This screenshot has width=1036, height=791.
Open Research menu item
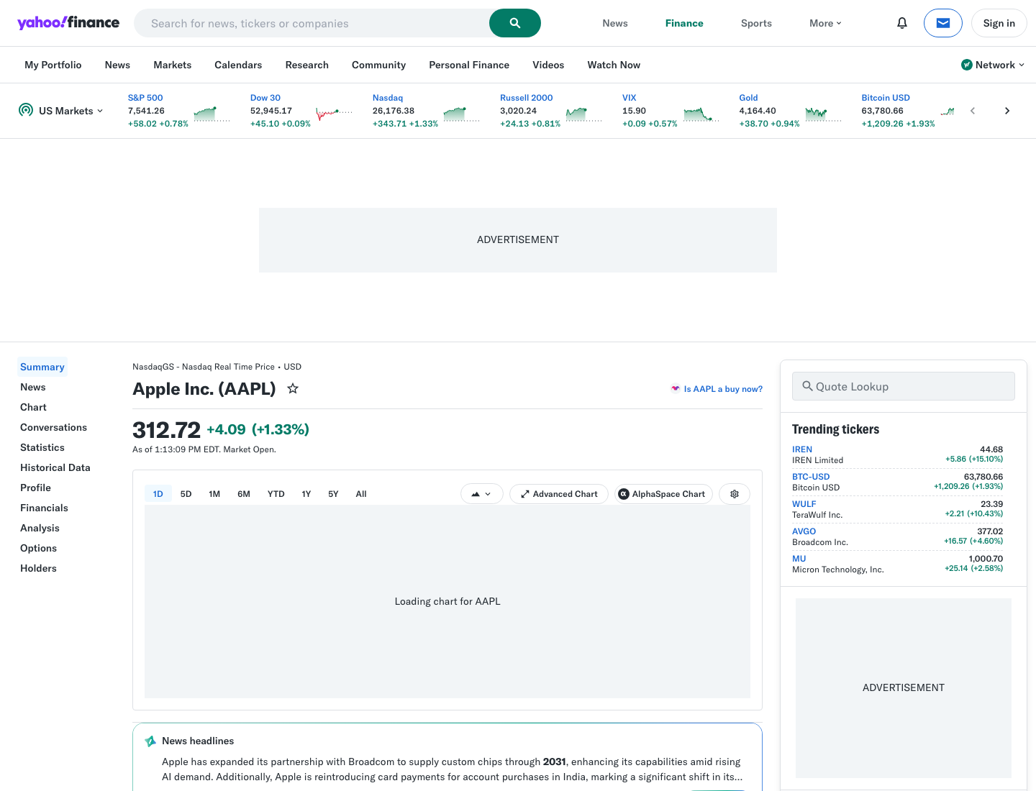coord(307,65)
